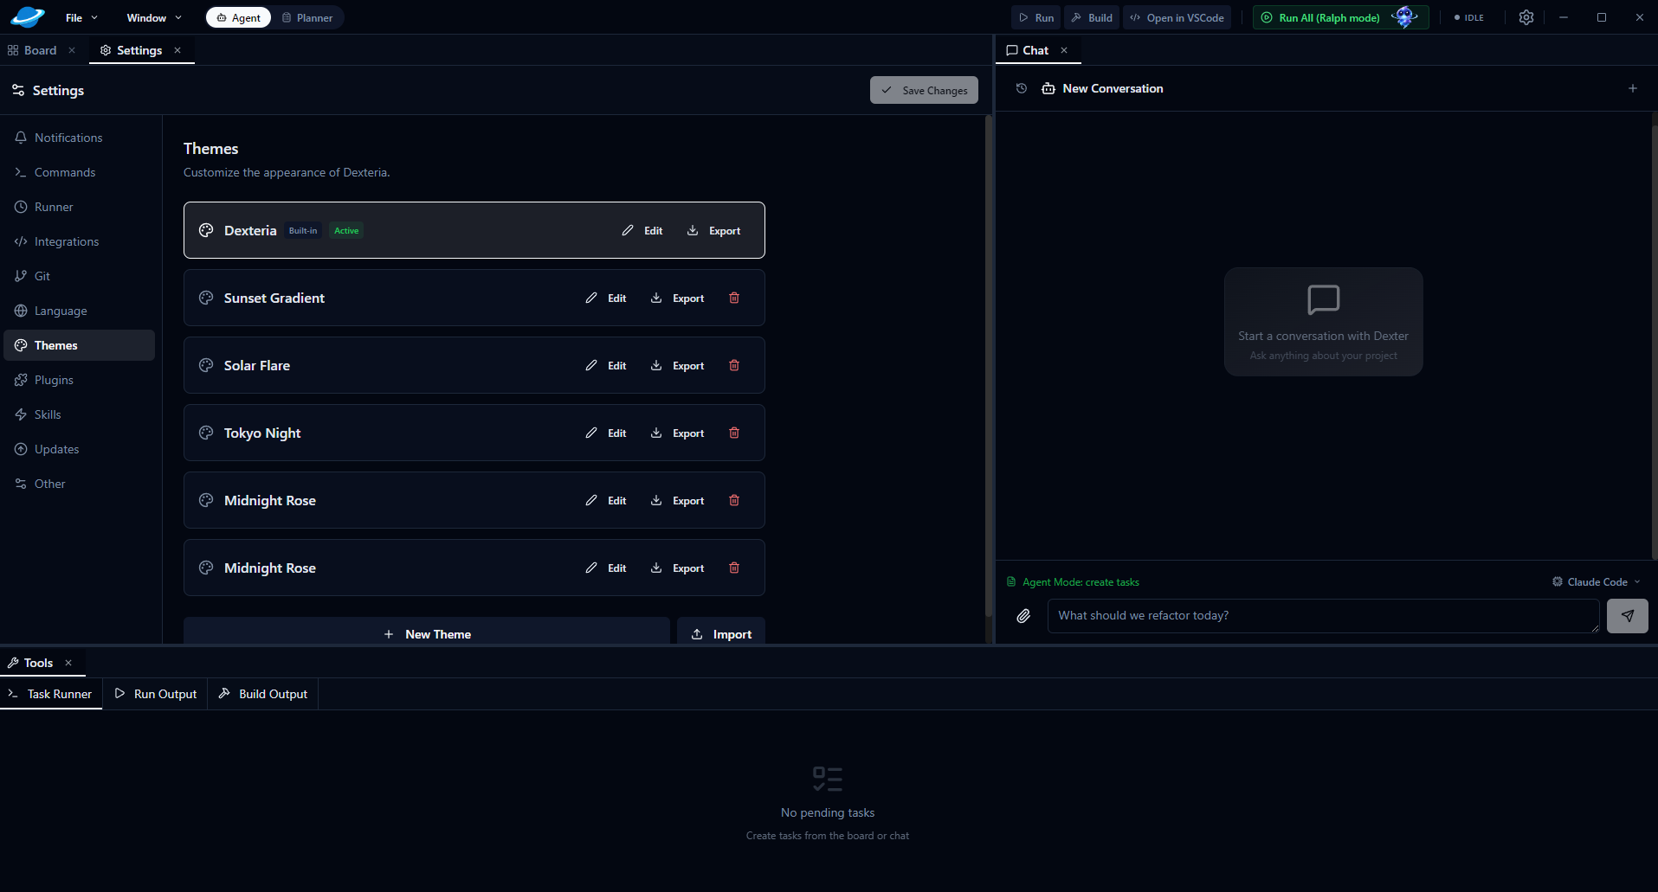This screenshot has width=1658, height=892.
Task: Click the paperclip to attach a file
Action: click(x=1024, y=615)
